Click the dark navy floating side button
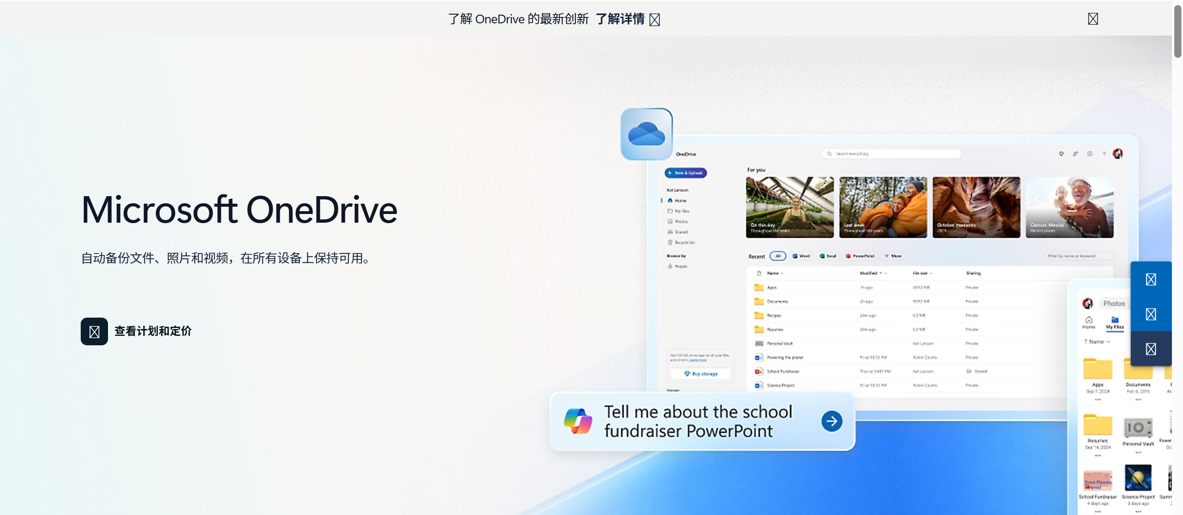 pyautogui.click(x=1151, y=349)
